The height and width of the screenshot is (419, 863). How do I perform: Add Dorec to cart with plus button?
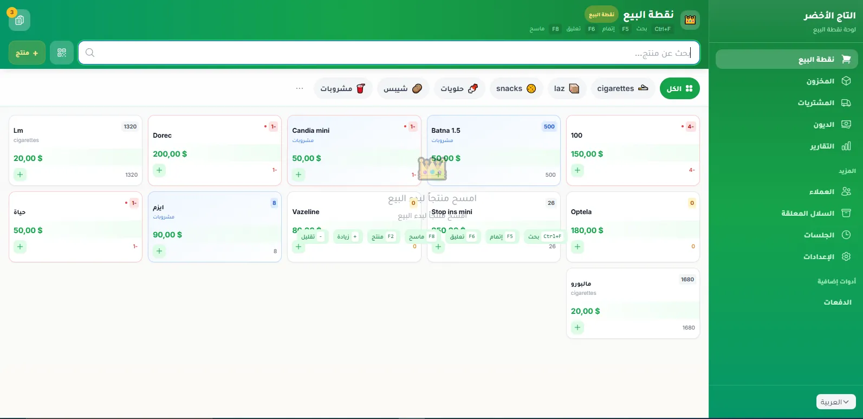click(159, 170)
